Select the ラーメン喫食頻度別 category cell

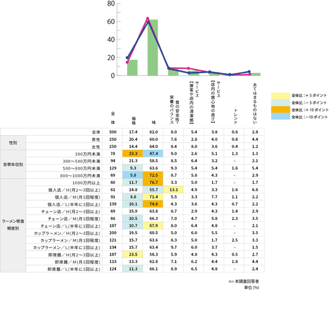13,225
